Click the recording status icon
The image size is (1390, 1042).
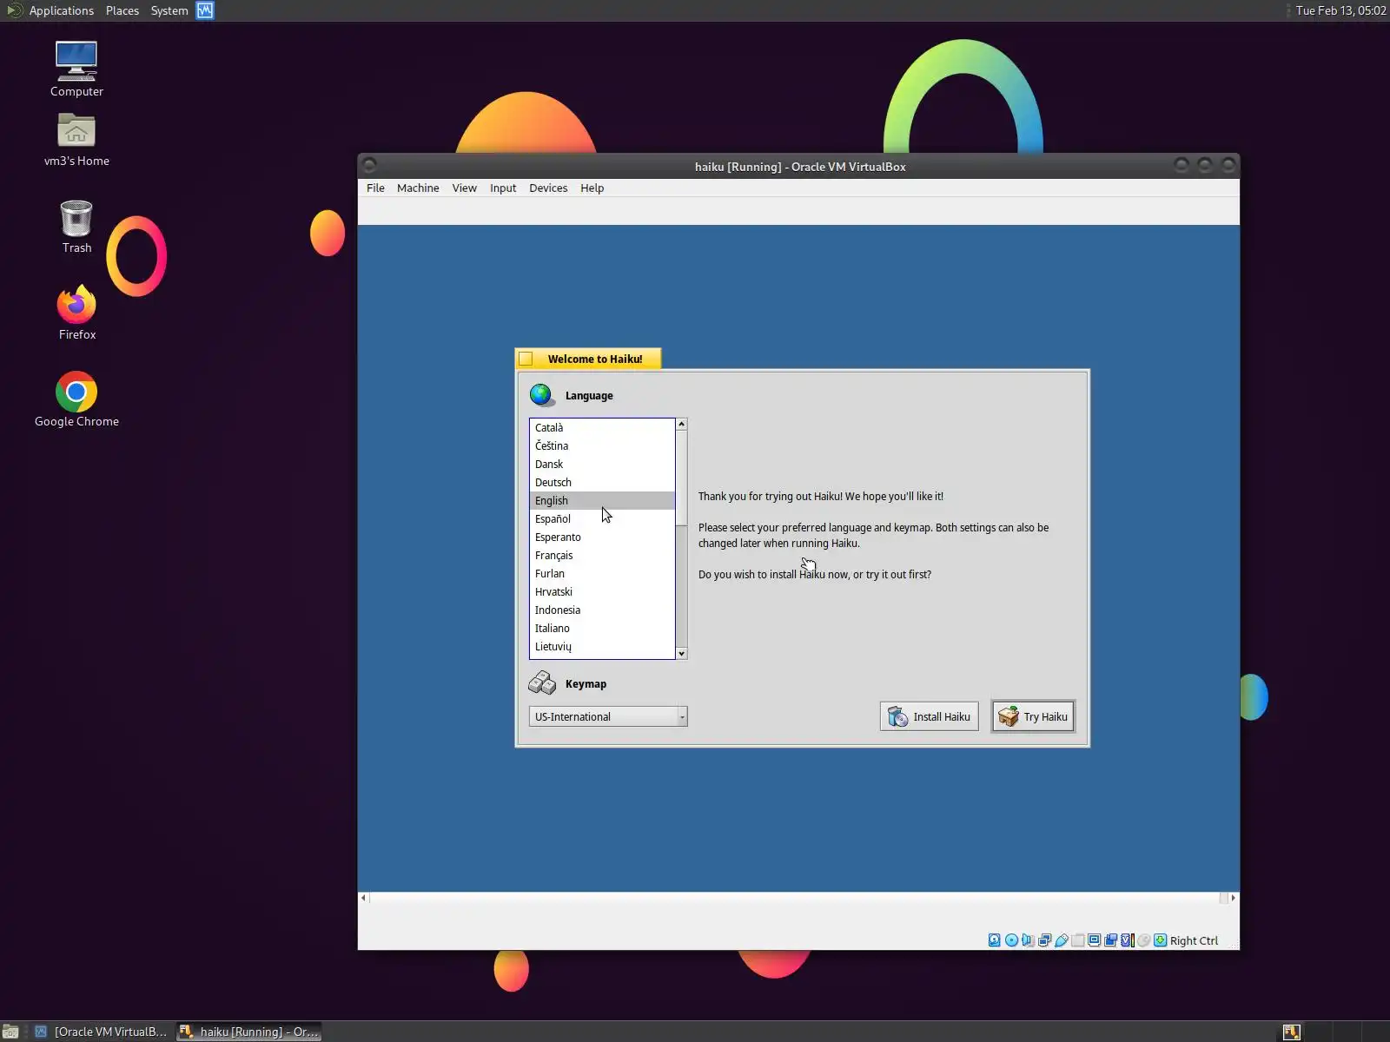(x=1111, y=940)
